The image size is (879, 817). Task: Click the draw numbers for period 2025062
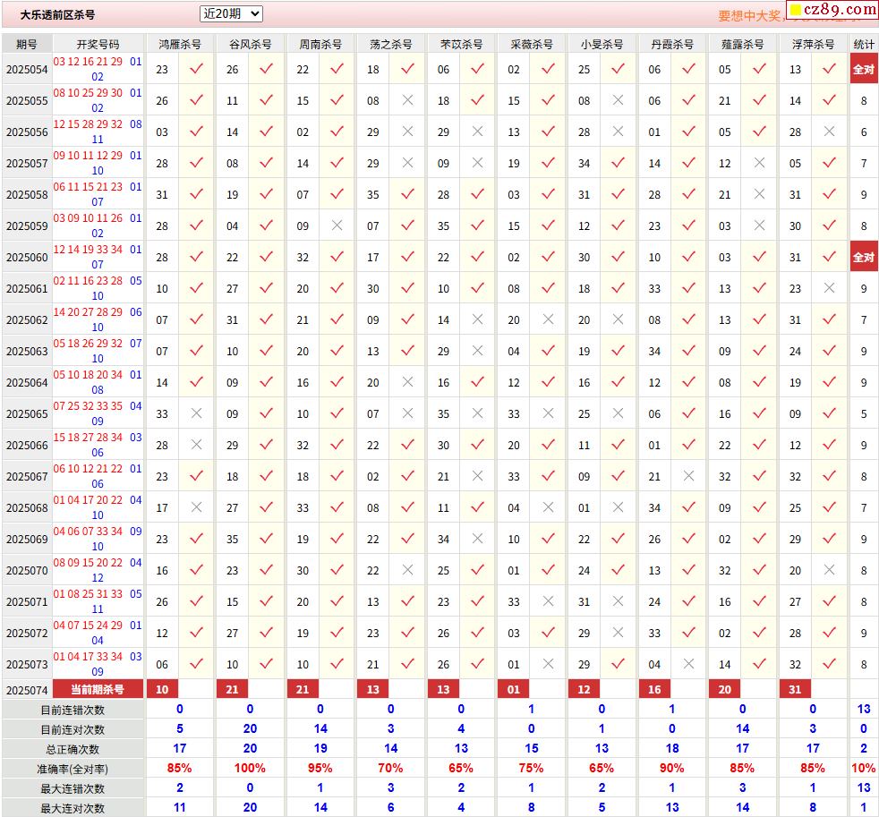click(x=98, y=319)
